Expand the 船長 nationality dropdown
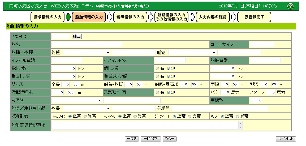 pyautogui.click(x=86, y=108)
